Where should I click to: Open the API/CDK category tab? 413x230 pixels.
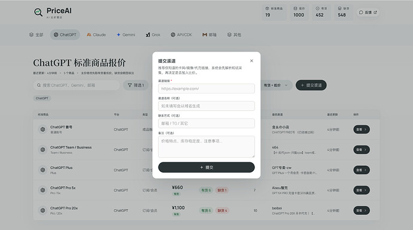(x=181, y=35)
